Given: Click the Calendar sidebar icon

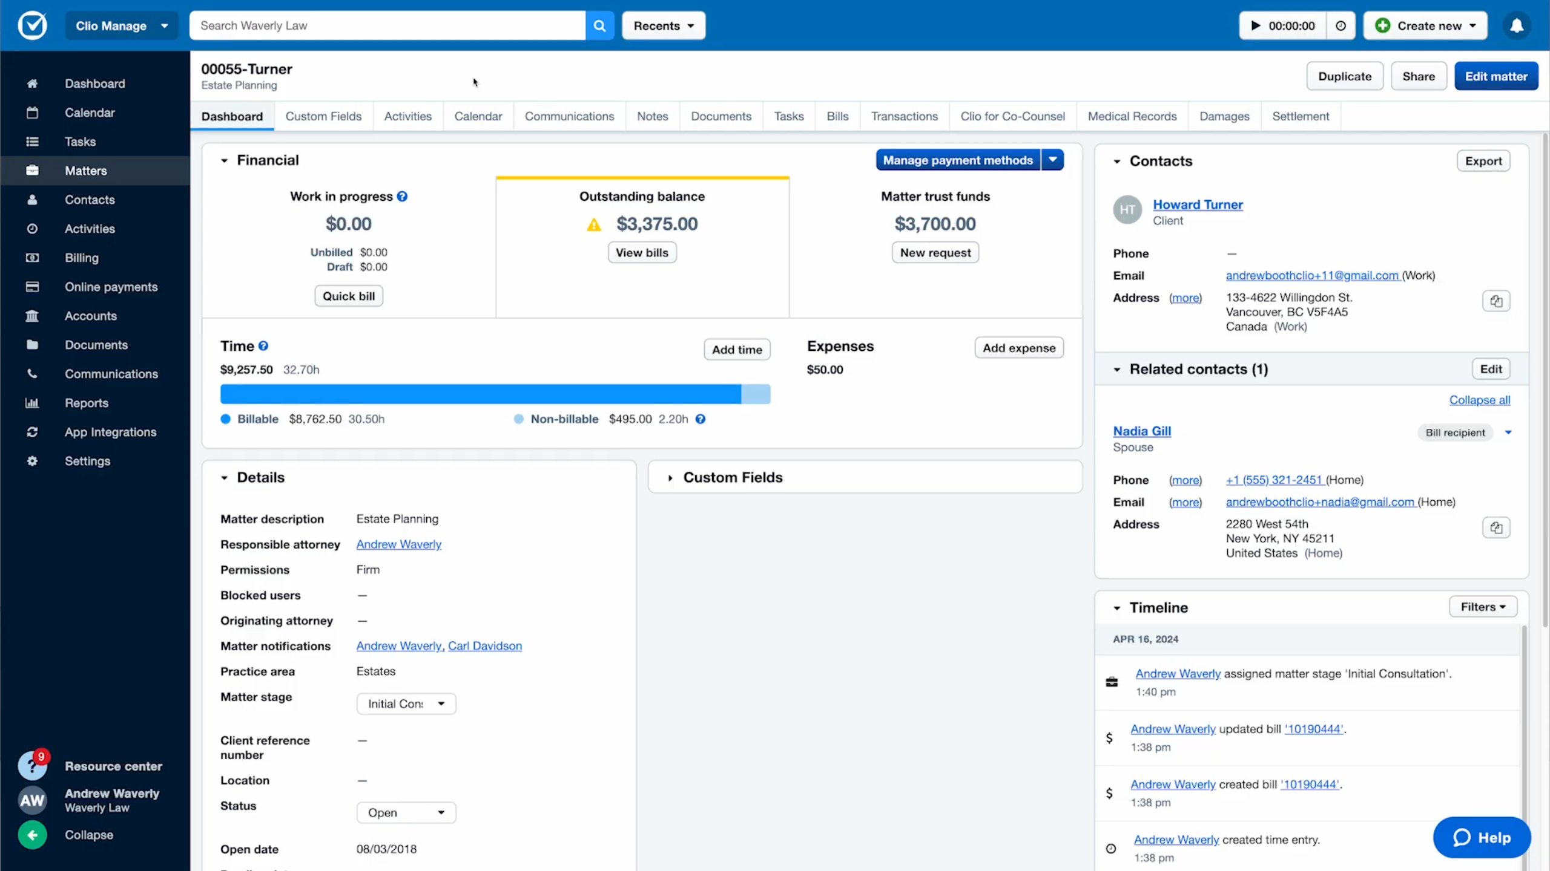Looking at the screenshot, I should coord(32,113).
